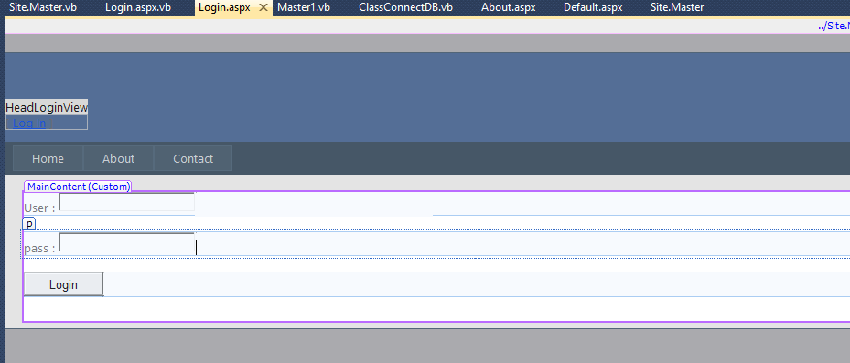The image size is (850, 363).
Task: Select the Home menu item
Action: (x=48, y=159)
